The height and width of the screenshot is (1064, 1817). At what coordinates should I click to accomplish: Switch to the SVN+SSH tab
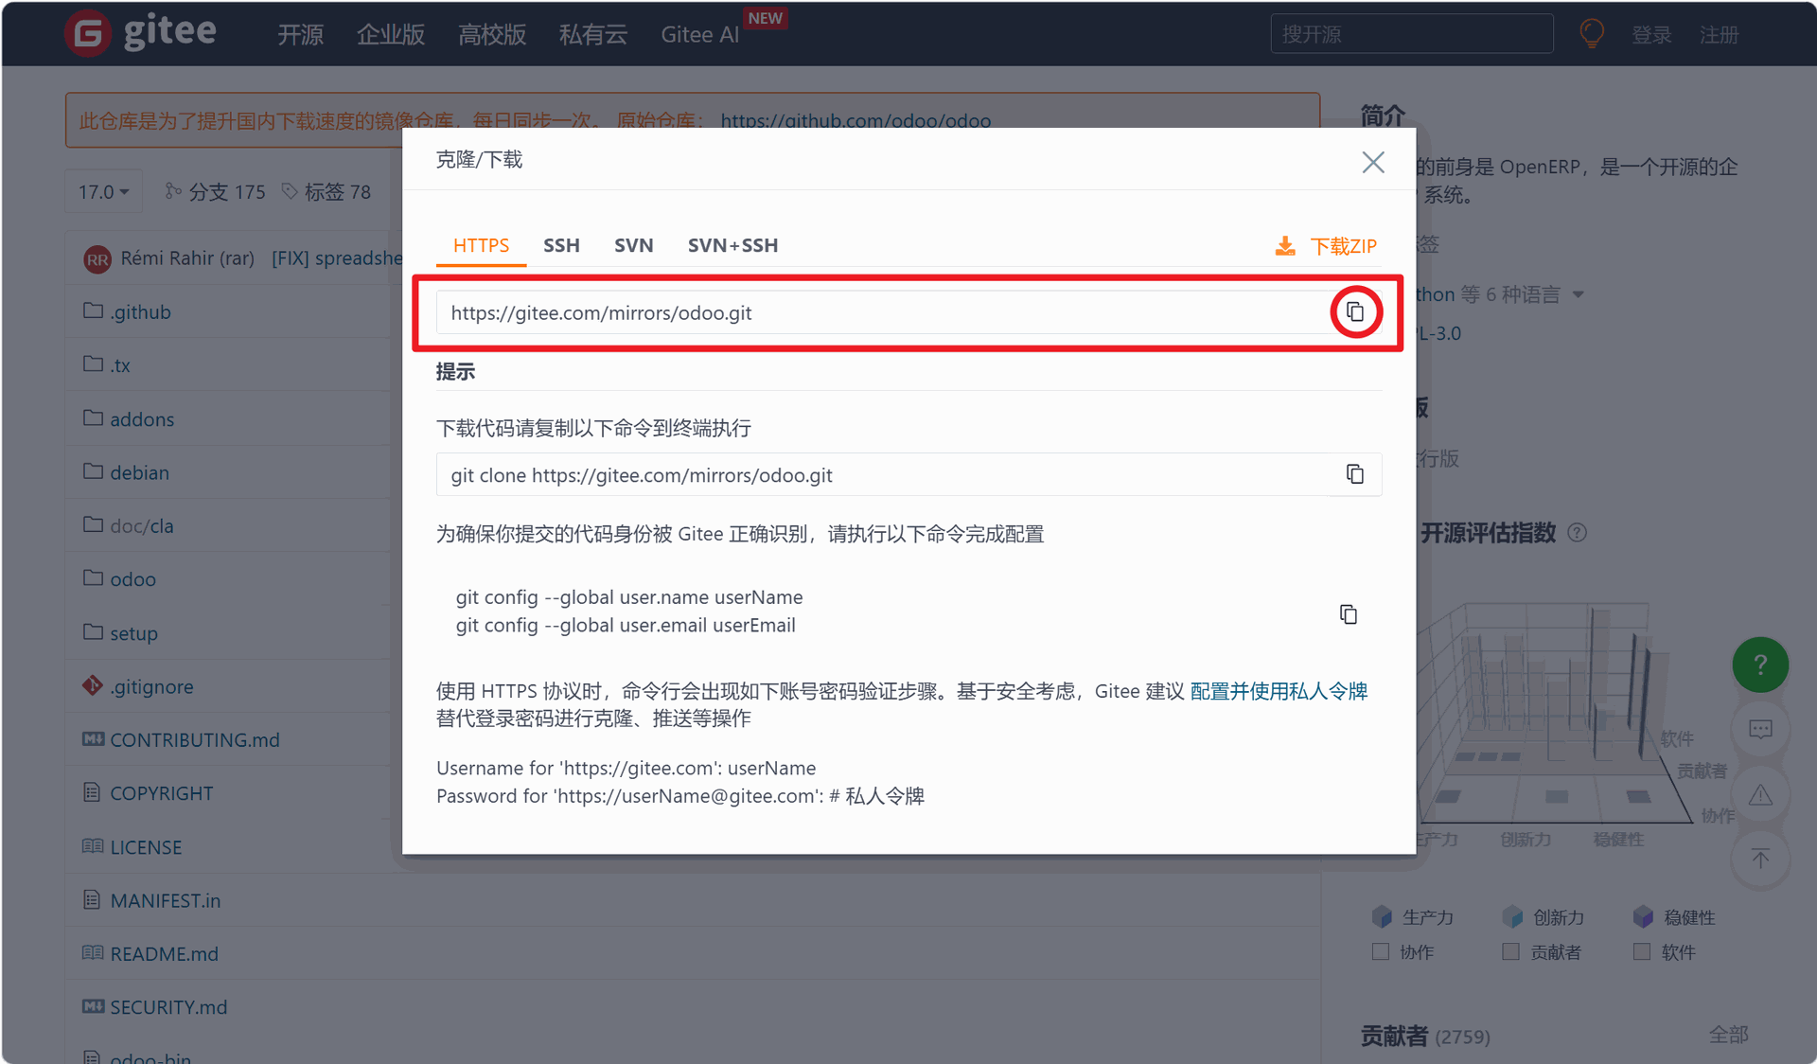732,245
